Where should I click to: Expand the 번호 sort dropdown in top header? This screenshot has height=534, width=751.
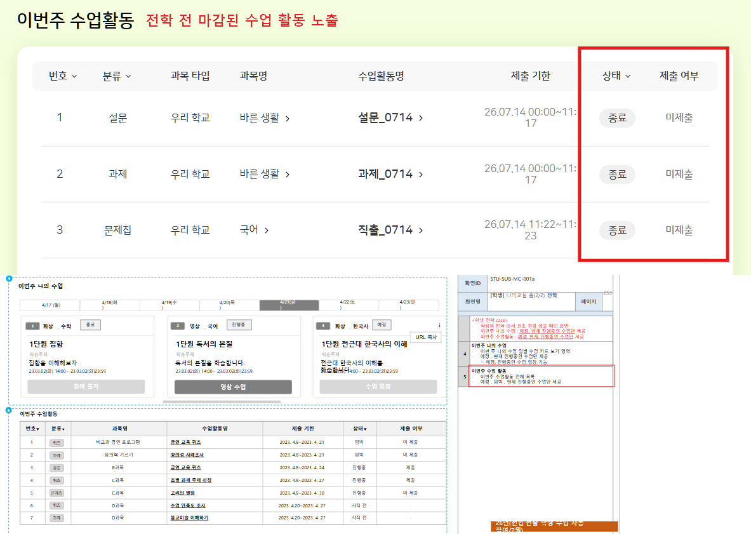pos(63,76)
